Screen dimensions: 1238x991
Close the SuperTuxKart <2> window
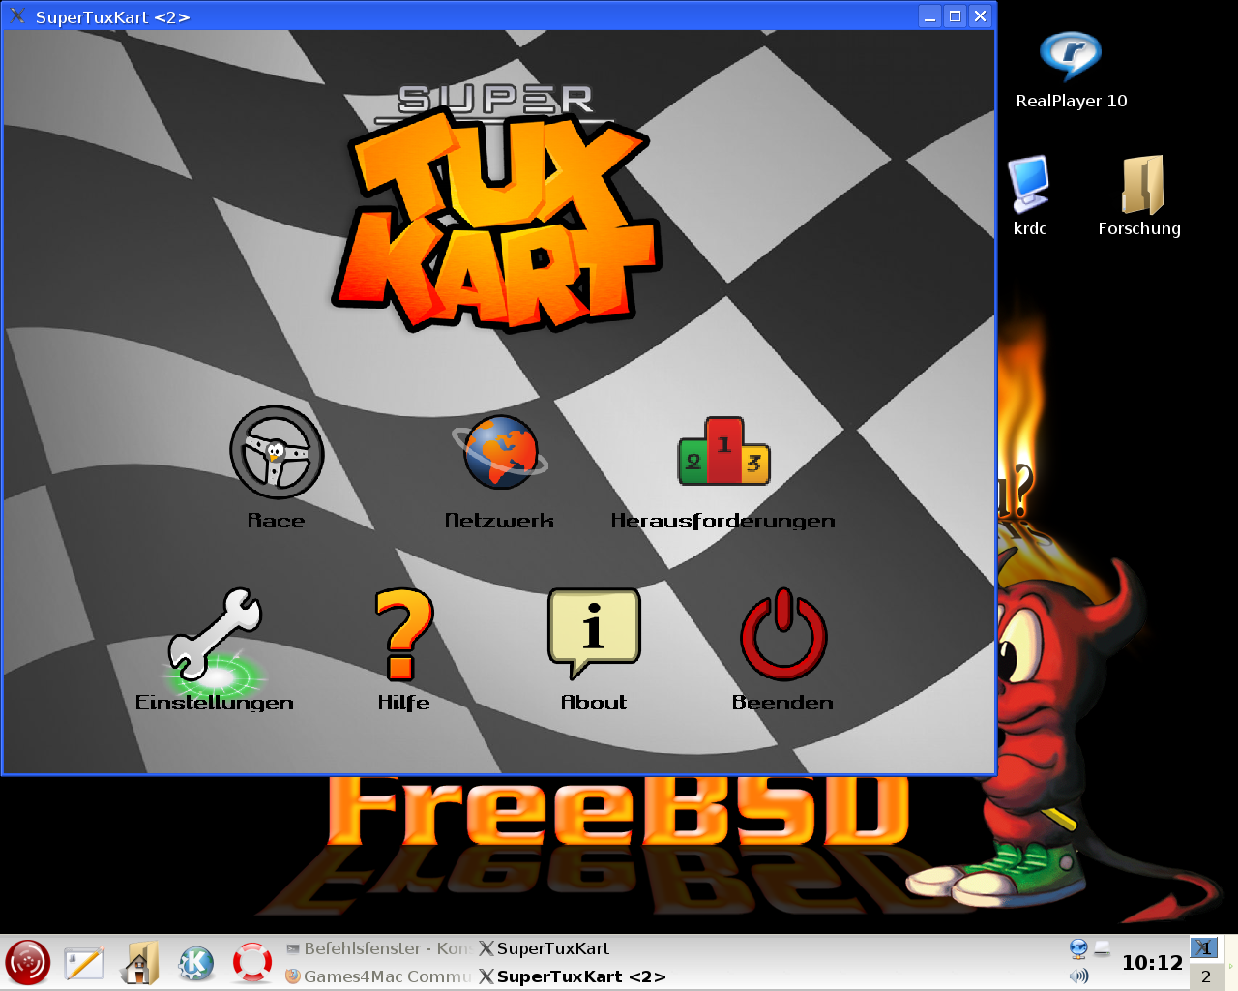coord(980,16)
